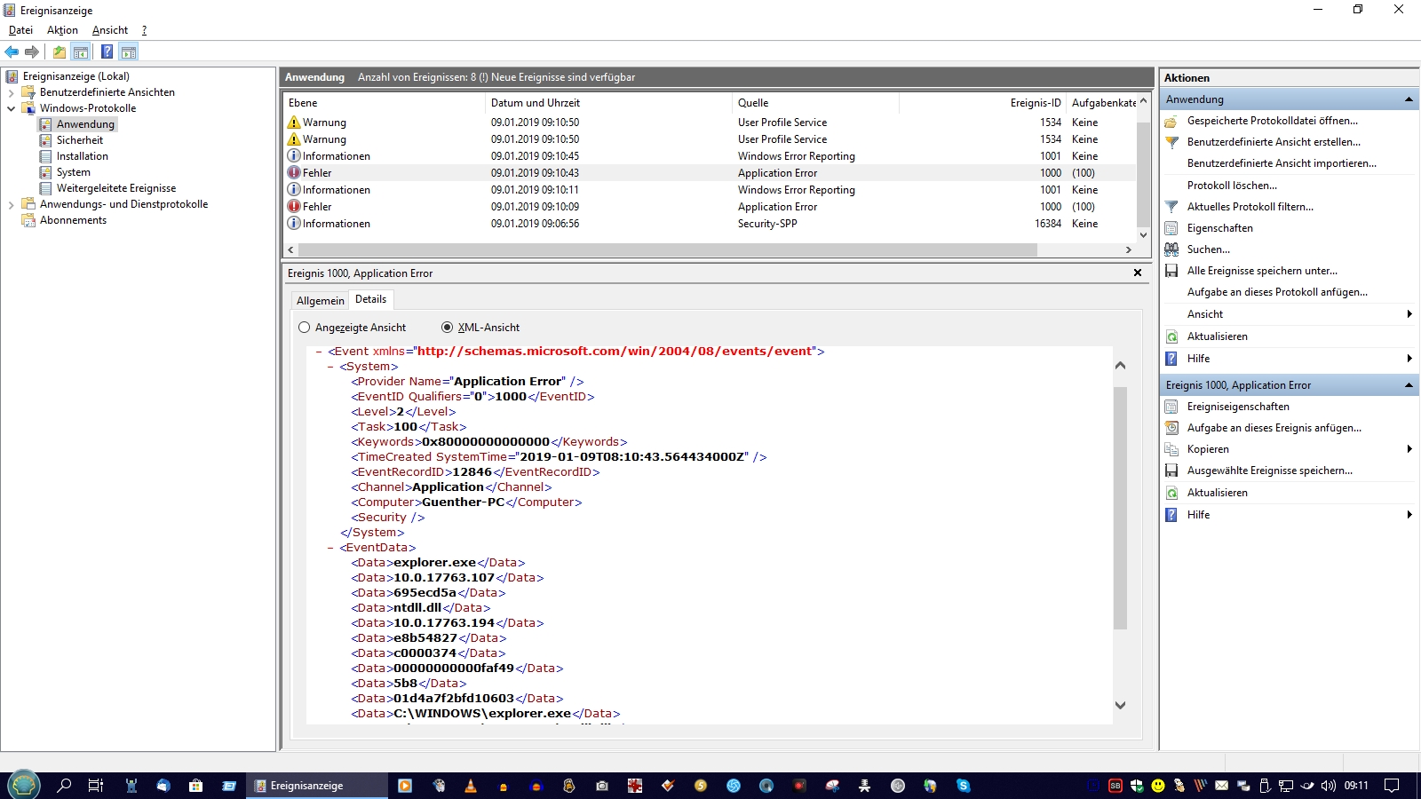Viewport: 1421px width, 799px height.
Task: Open the ? help menu
Action: 144,30
